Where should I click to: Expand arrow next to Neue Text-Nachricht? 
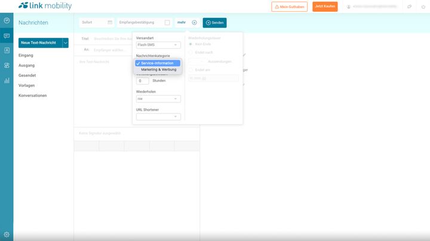[65, 43]
